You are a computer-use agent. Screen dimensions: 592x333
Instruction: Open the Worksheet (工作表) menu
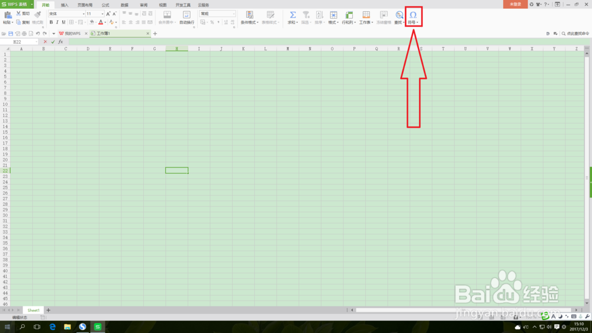point(366,17)
